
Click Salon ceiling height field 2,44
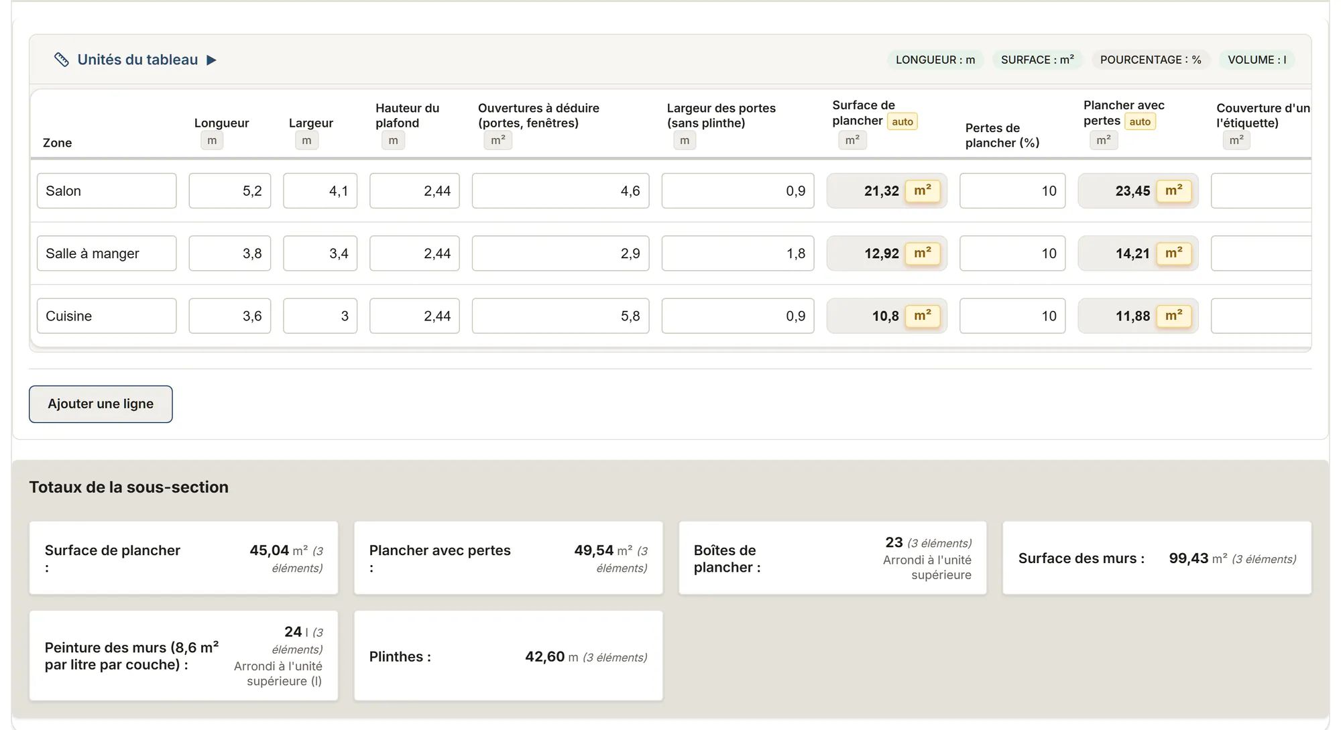coord(414,191)
